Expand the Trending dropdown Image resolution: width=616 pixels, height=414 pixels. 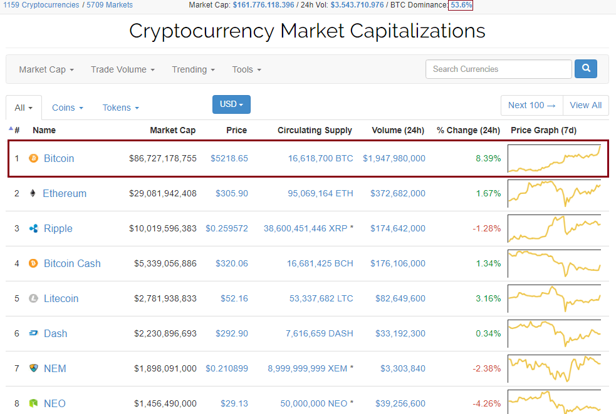[193, 69]
